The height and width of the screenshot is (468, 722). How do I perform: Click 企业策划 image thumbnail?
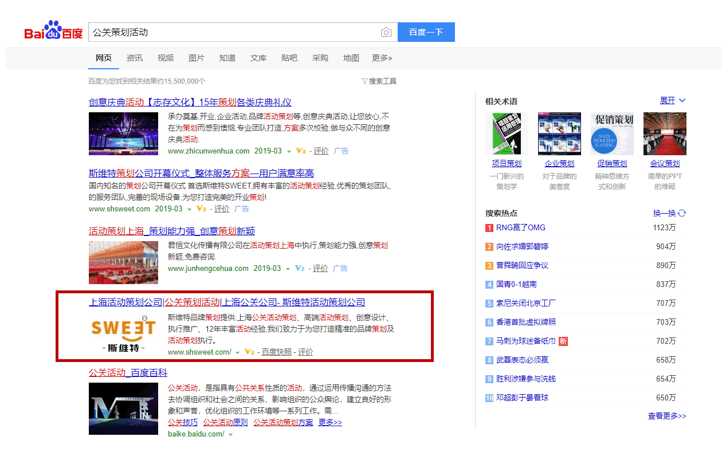point(559,133)
